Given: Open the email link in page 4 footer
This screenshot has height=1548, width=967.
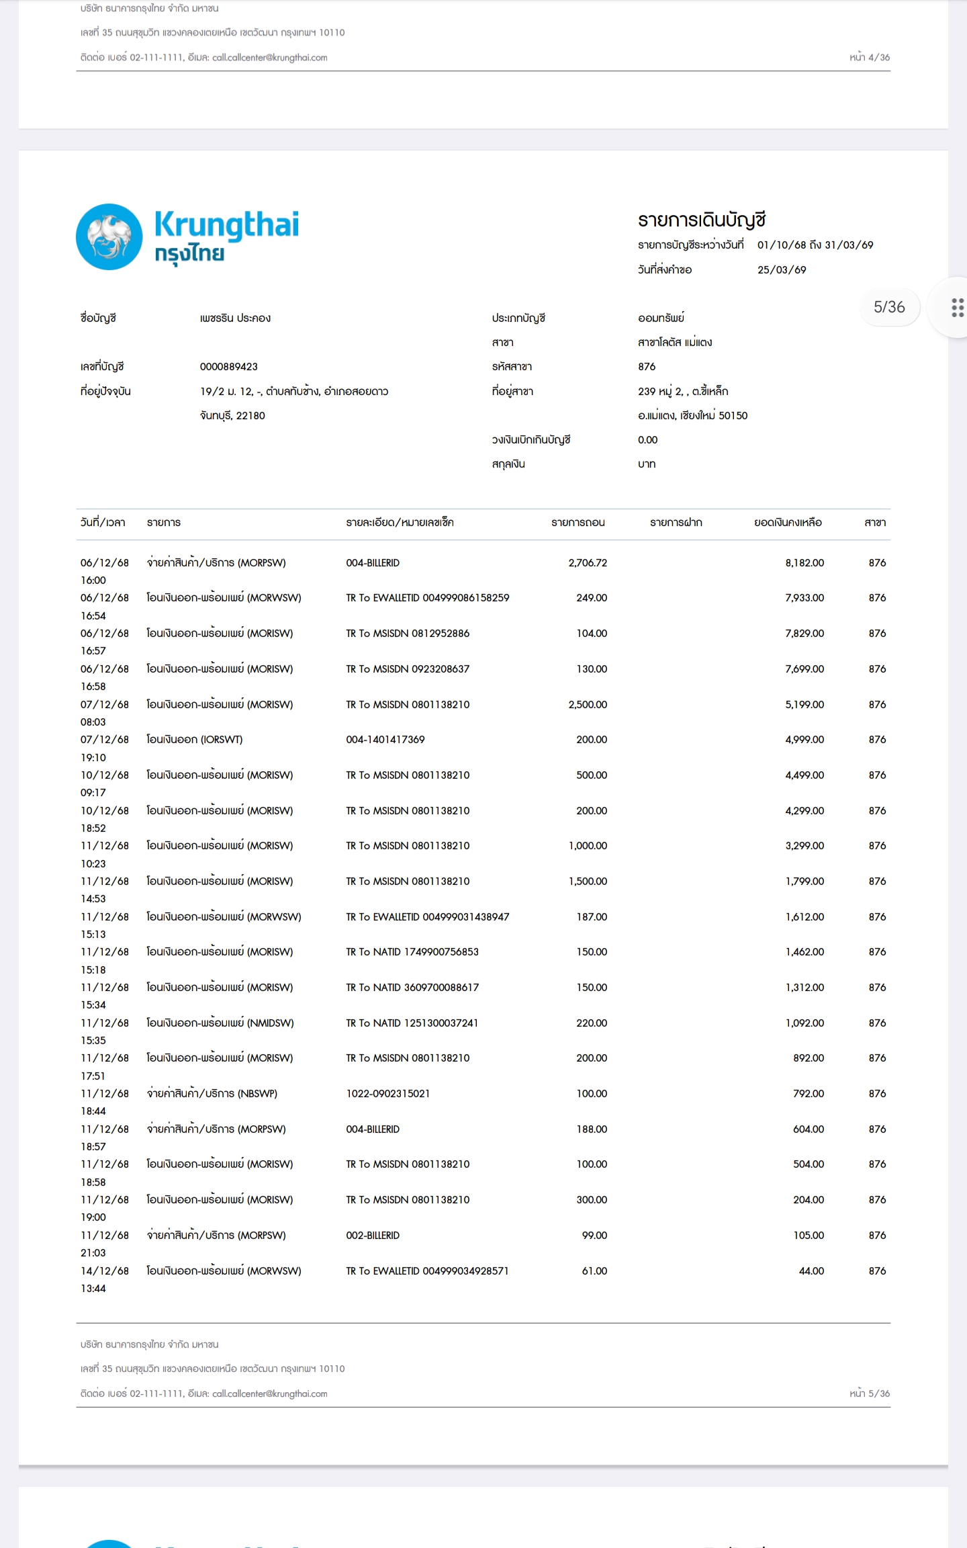Looking at the screenshot, I should click(x=269, y=58).
